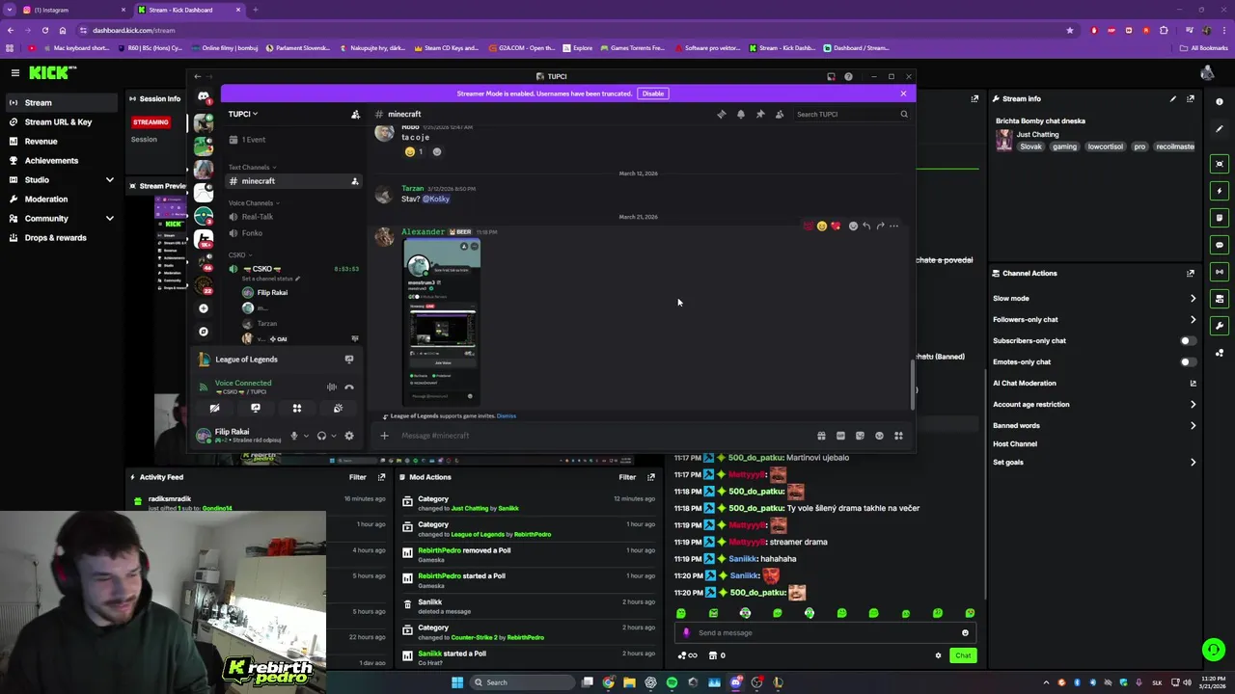Viewport: 1235px width, 694px height.
Task: Open Drops & rewards page
Action: click(x=61, y=237)
